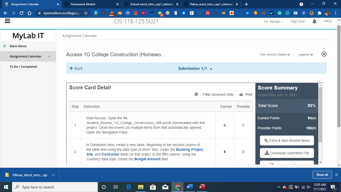
Task: Click the Grammarly extension icon
Action: (x=279, y=13)
